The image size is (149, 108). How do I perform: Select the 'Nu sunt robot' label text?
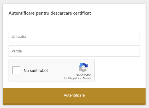(x=36, y=70)
